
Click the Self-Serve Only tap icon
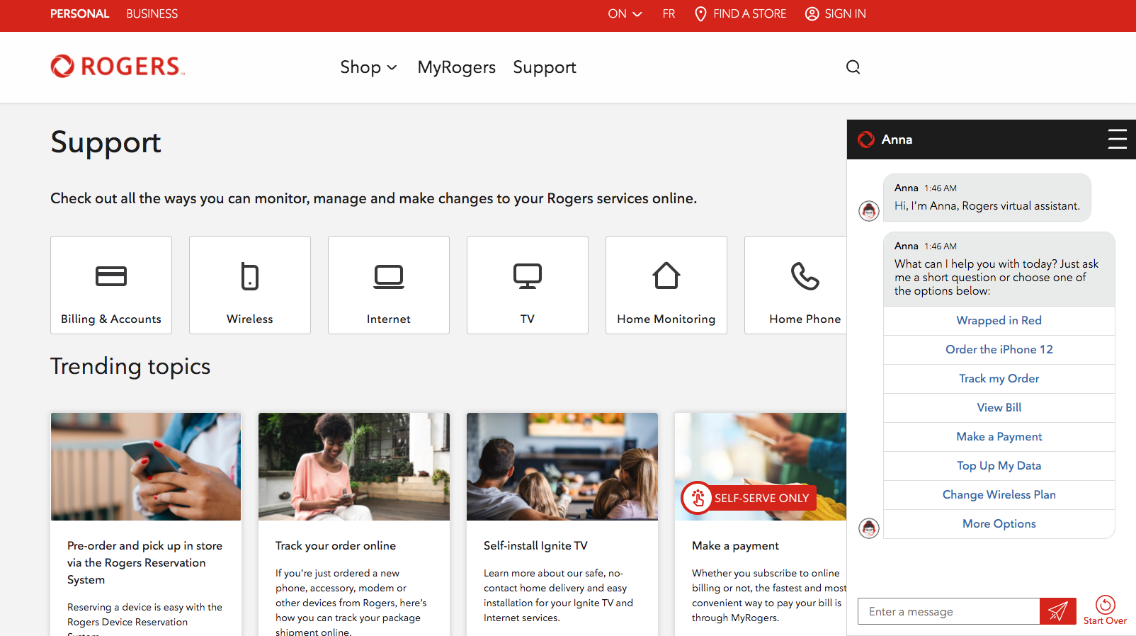coord(698,498)
